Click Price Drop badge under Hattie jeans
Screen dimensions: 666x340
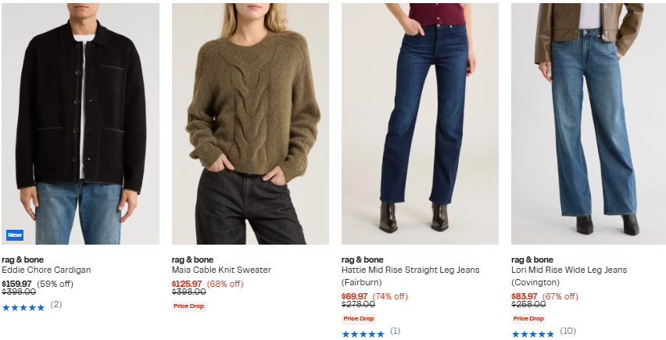(359, 319)
